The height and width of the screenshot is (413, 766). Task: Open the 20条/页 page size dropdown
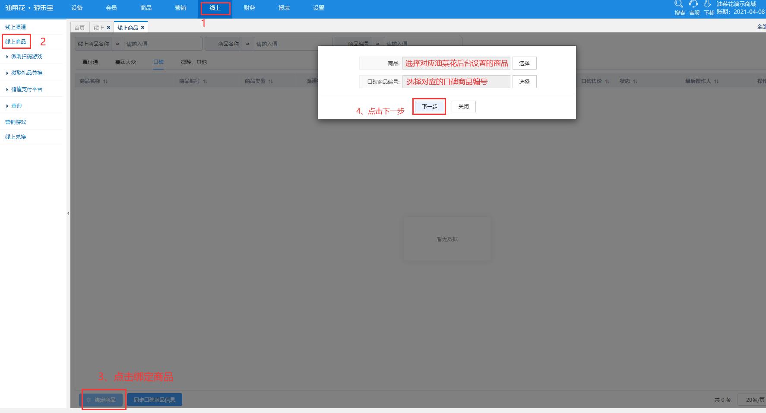click(753, 400)
